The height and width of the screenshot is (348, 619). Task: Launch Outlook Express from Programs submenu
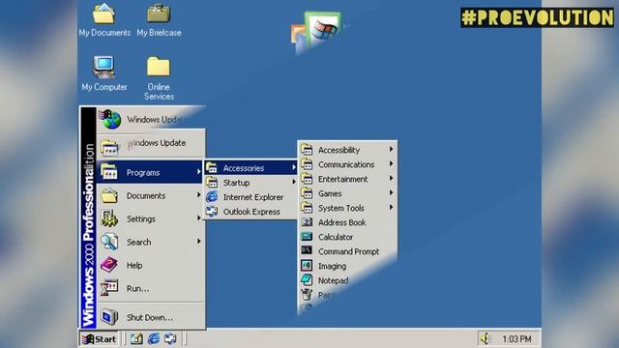tap(251, 212)
